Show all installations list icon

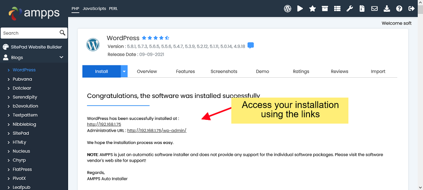tap(337, 8)
